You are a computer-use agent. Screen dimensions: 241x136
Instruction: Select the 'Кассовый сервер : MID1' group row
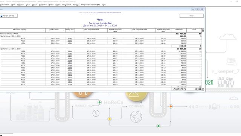(101, 34)
